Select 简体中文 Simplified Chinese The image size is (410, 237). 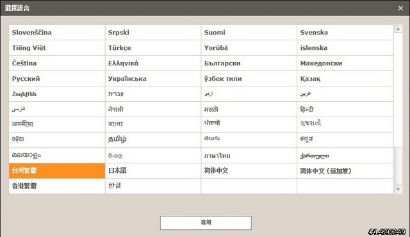coord(249,171)
